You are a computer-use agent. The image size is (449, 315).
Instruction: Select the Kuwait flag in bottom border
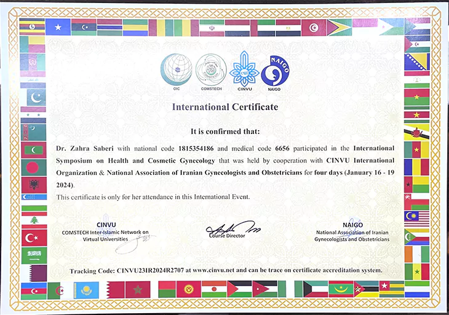(316, 289)
